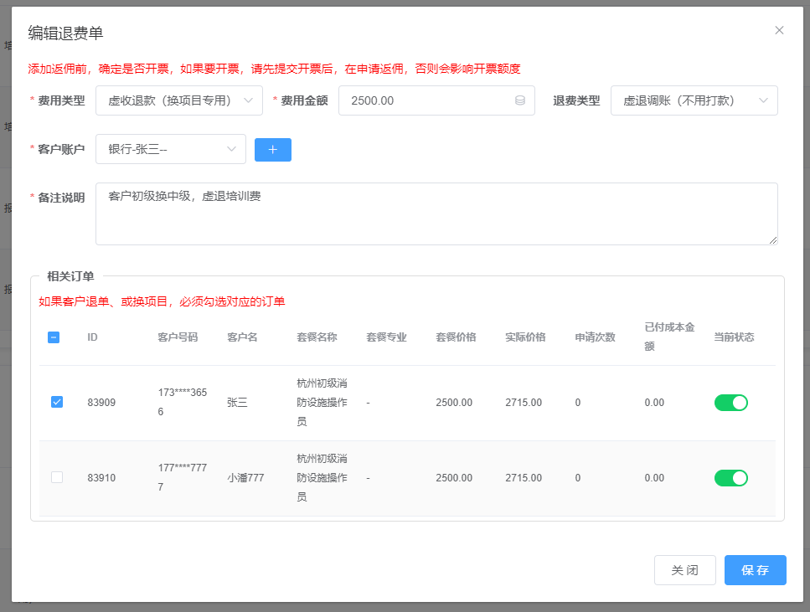
Task: Open the 费用类型 dropdown
Action: (179, 100)
